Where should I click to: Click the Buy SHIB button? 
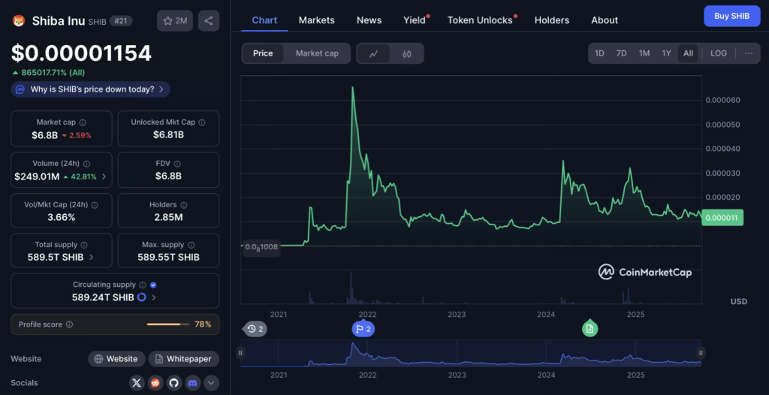731,16
